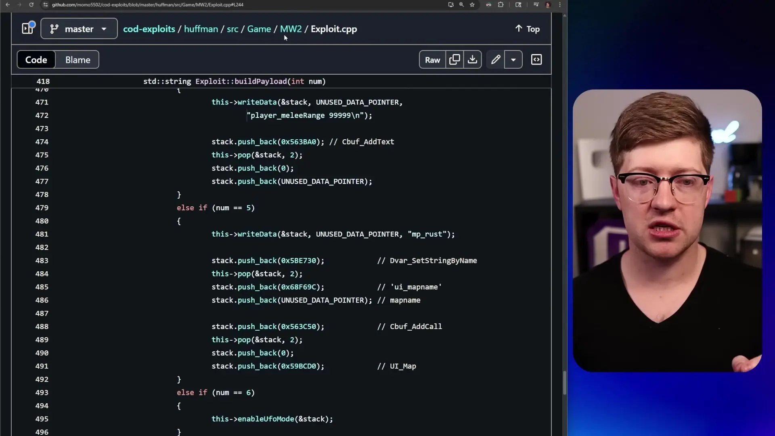Click the sticky Exploit::buildPayload function header
Image resolution: width=775 pixels, height=436 pixels.
pos(234,81)
